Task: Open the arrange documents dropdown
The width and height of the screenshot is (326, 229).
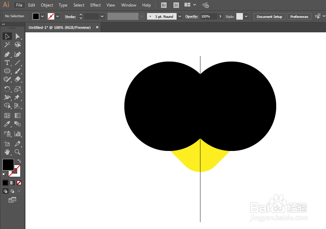Action: coord(194,4)
